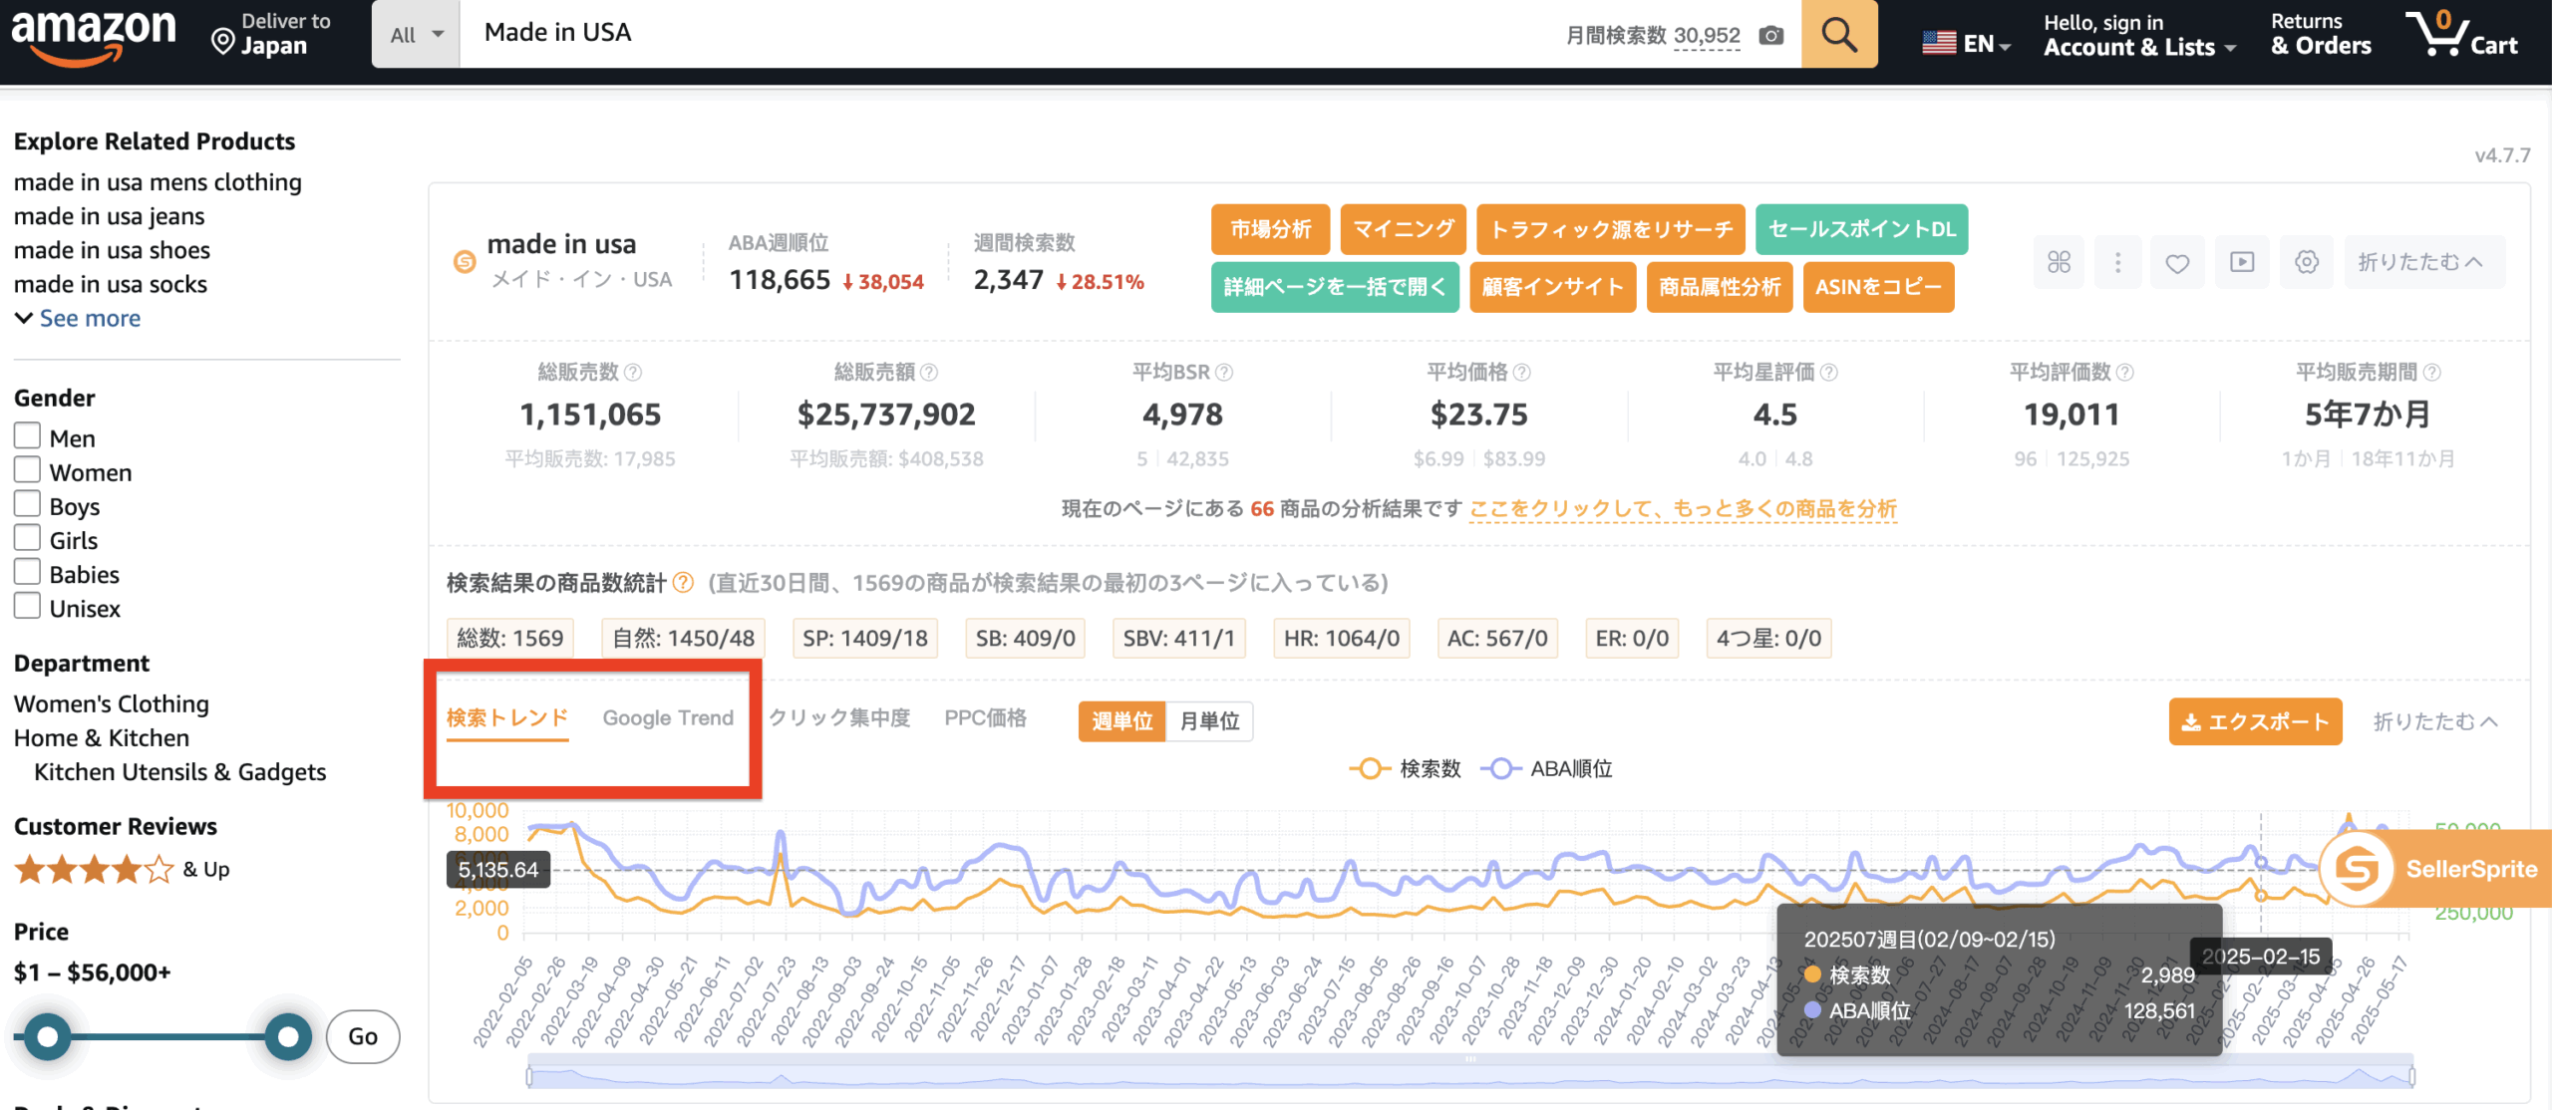This screenshot has height=1110, width=2552.
Task: Select the Google Trend tab
Action: point(668,718)
